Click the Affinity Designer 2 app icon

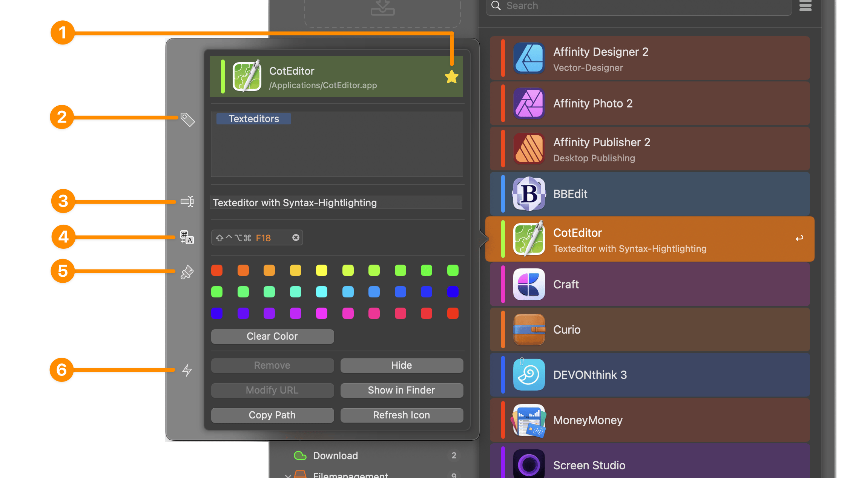point(529,58)
